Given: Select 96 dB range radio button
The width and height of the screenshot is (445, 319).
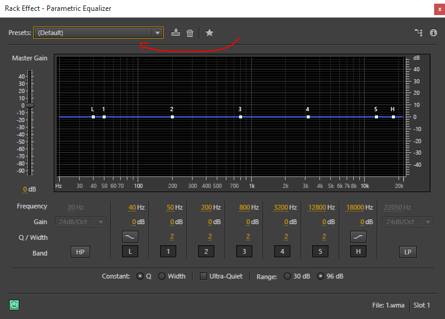Looking at the screenshot, I should coord(321,276).
